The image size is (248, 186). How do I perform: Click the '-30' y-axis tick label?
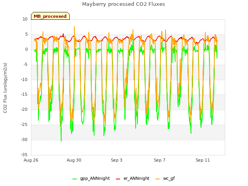(x=24, y=139)
